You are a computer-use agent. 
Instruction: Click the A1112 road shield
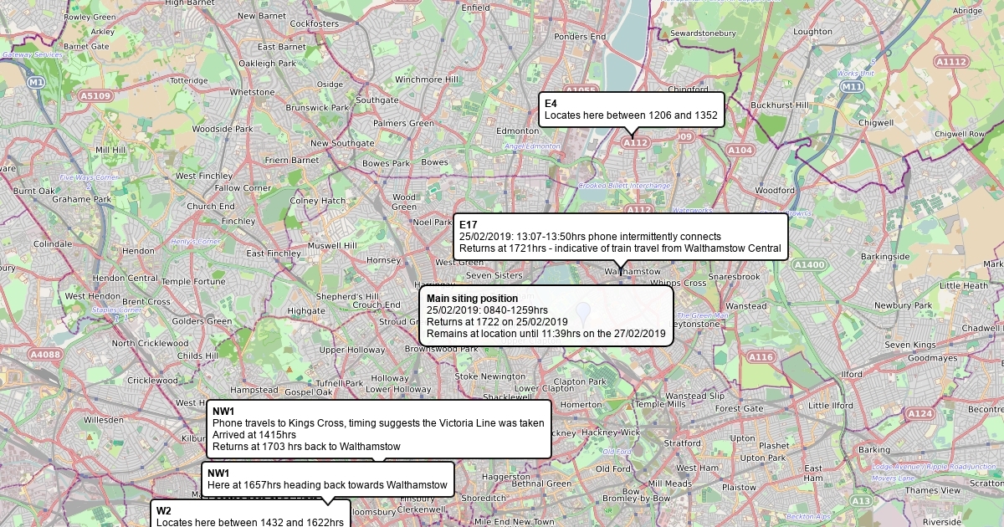[x=951, y=62]
